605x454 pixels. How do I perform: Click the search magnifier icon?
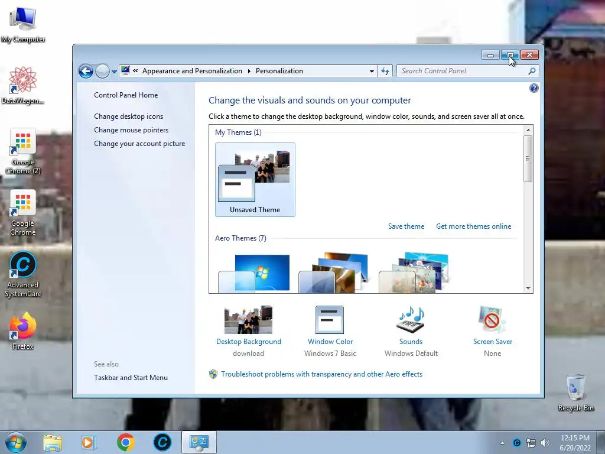532,71
